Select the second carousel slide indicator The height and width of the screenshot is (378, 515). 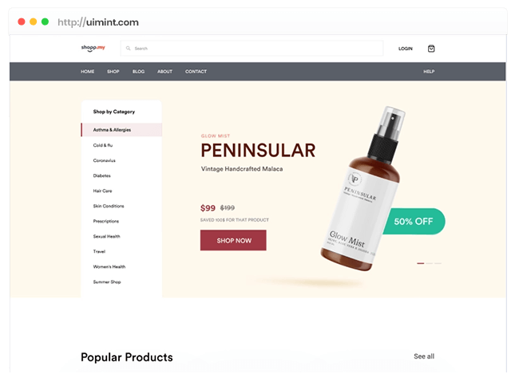tap(430, 263)
